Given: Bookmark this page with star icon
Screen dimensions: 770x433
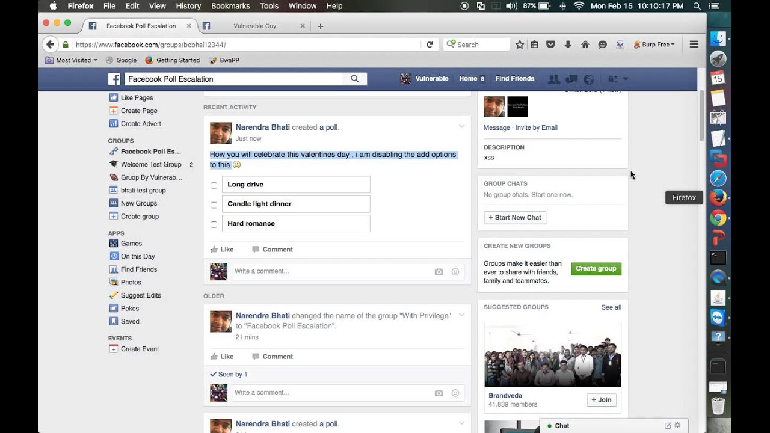Looking at the screenshot, I should tap(520, 45).
